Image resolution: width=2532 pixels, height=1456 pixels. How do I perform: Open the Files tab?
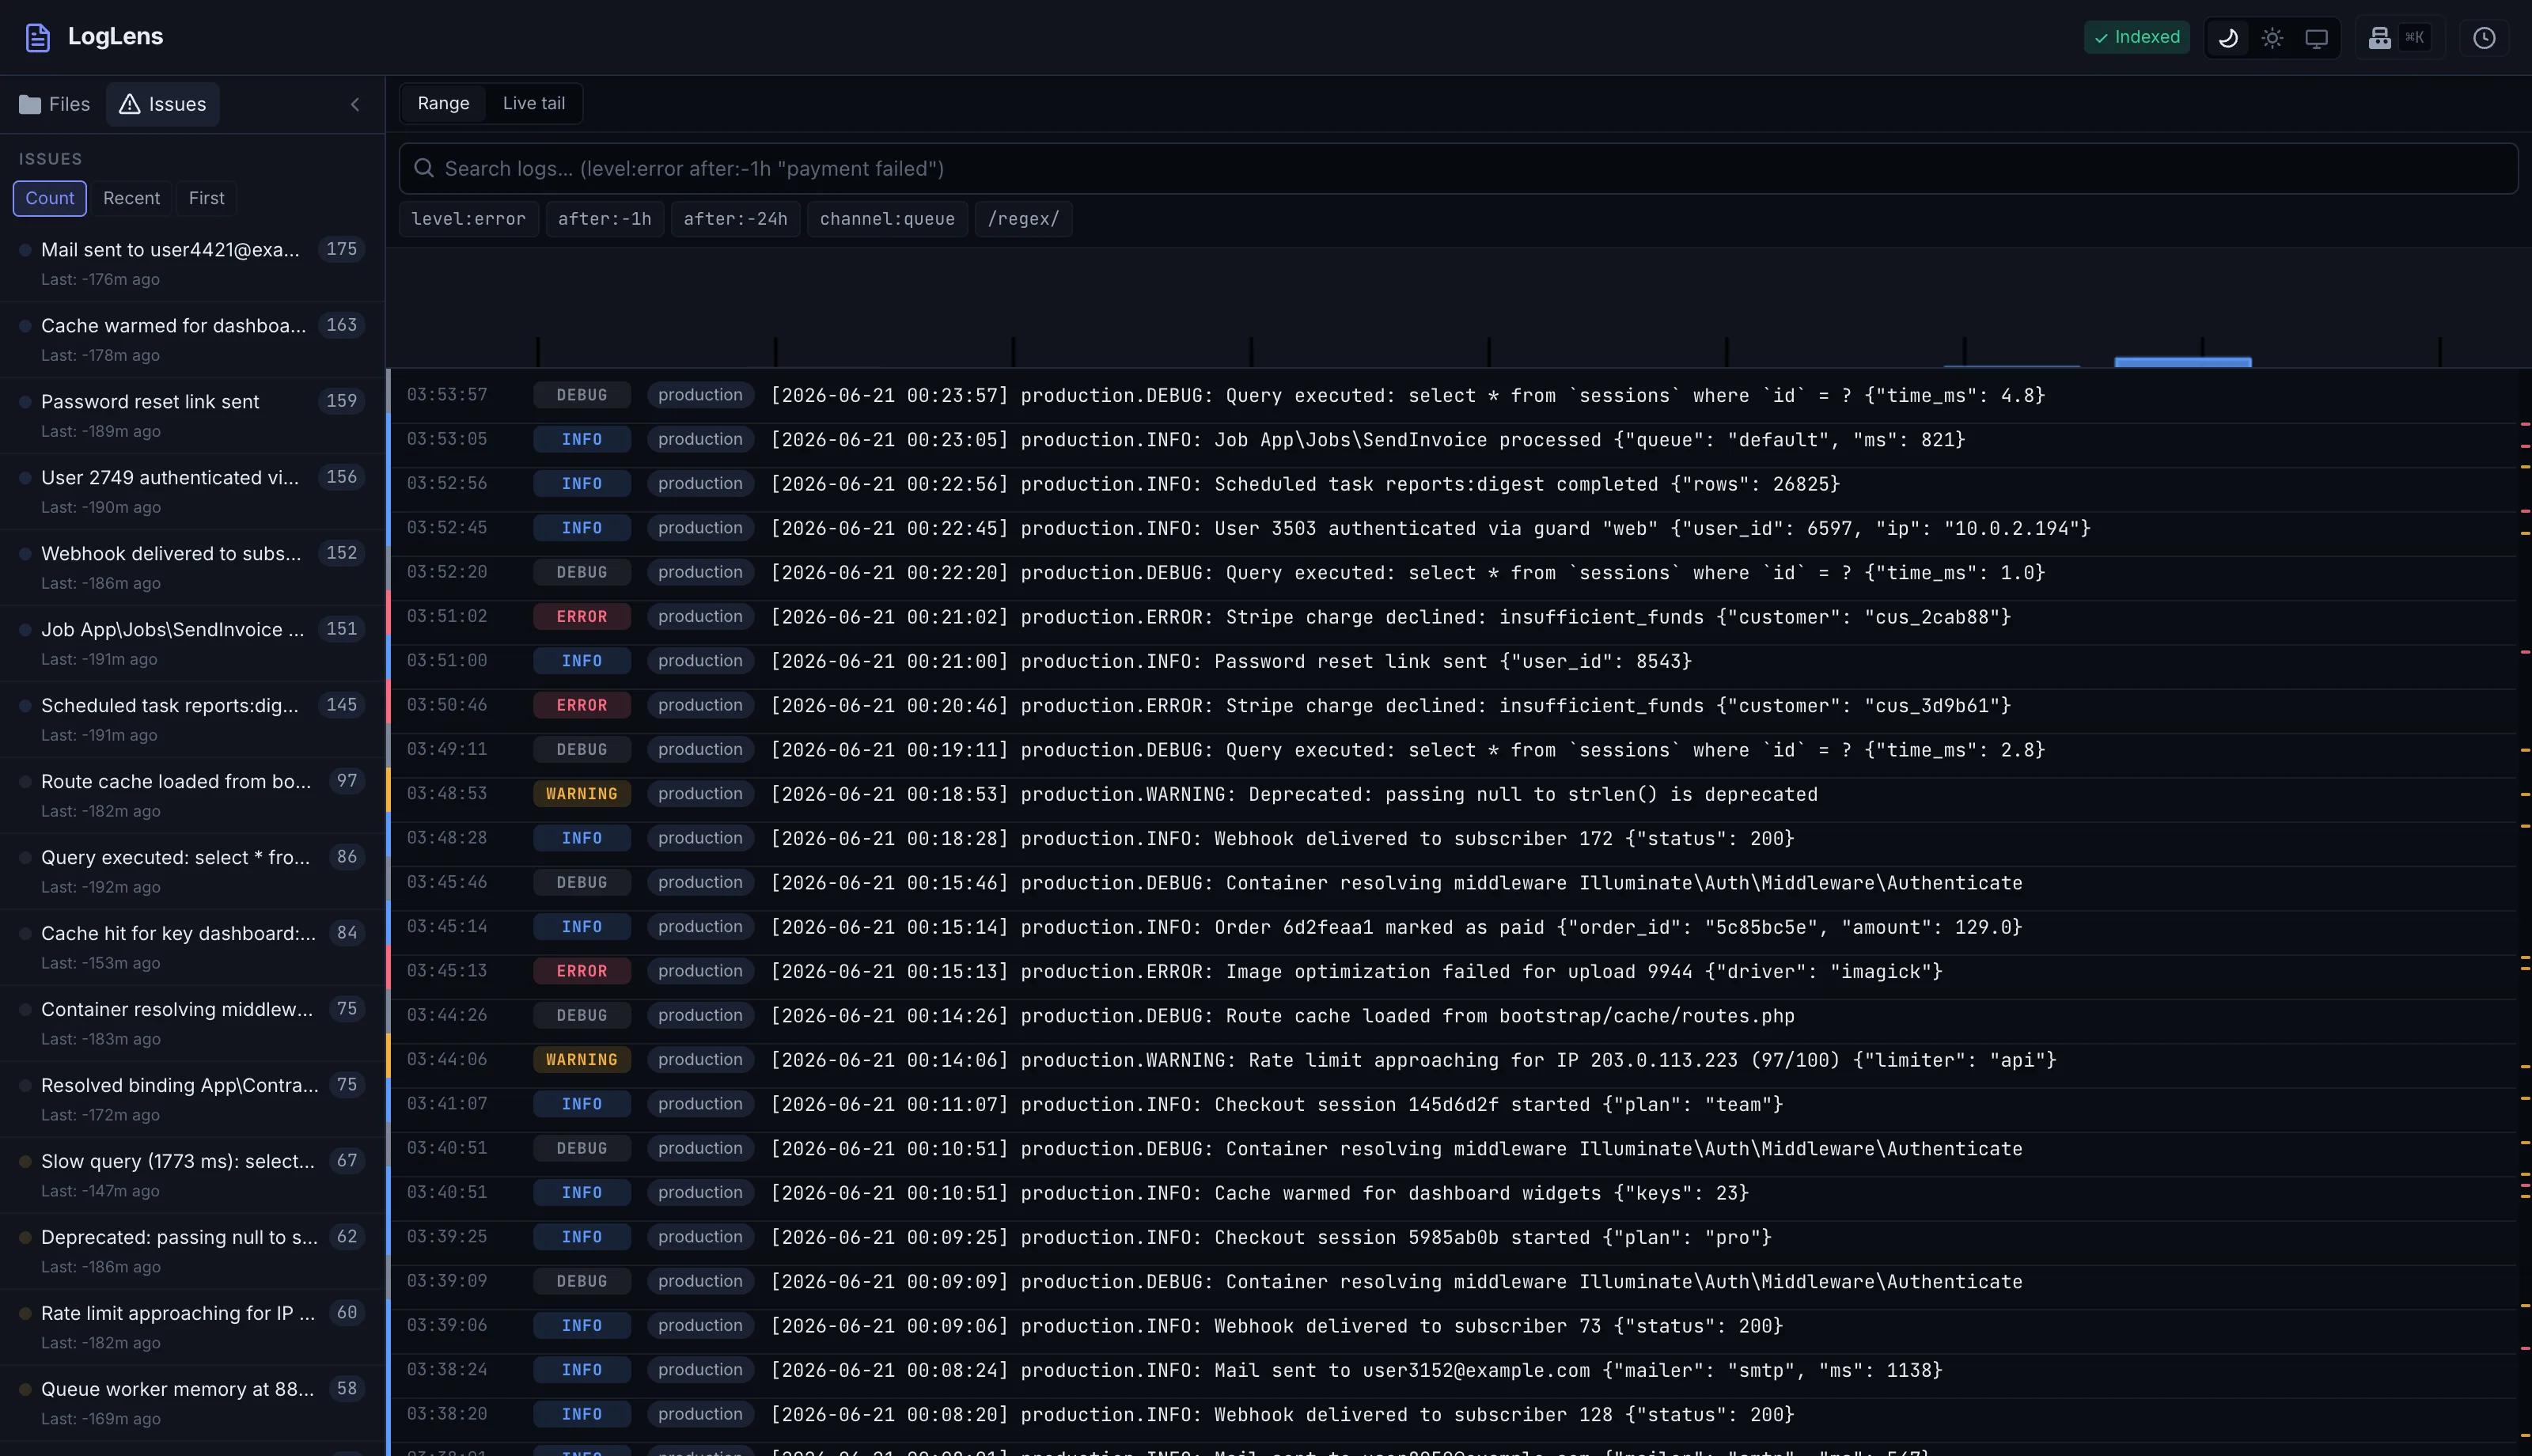click(55, 104)
